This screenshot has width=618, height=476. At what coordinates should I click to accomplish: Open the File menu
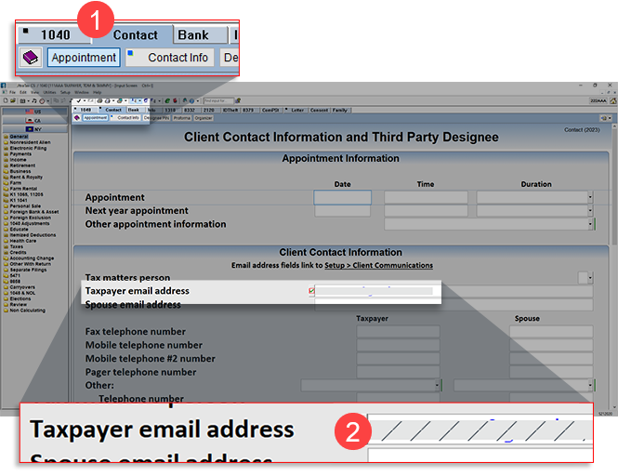point(13,92)
